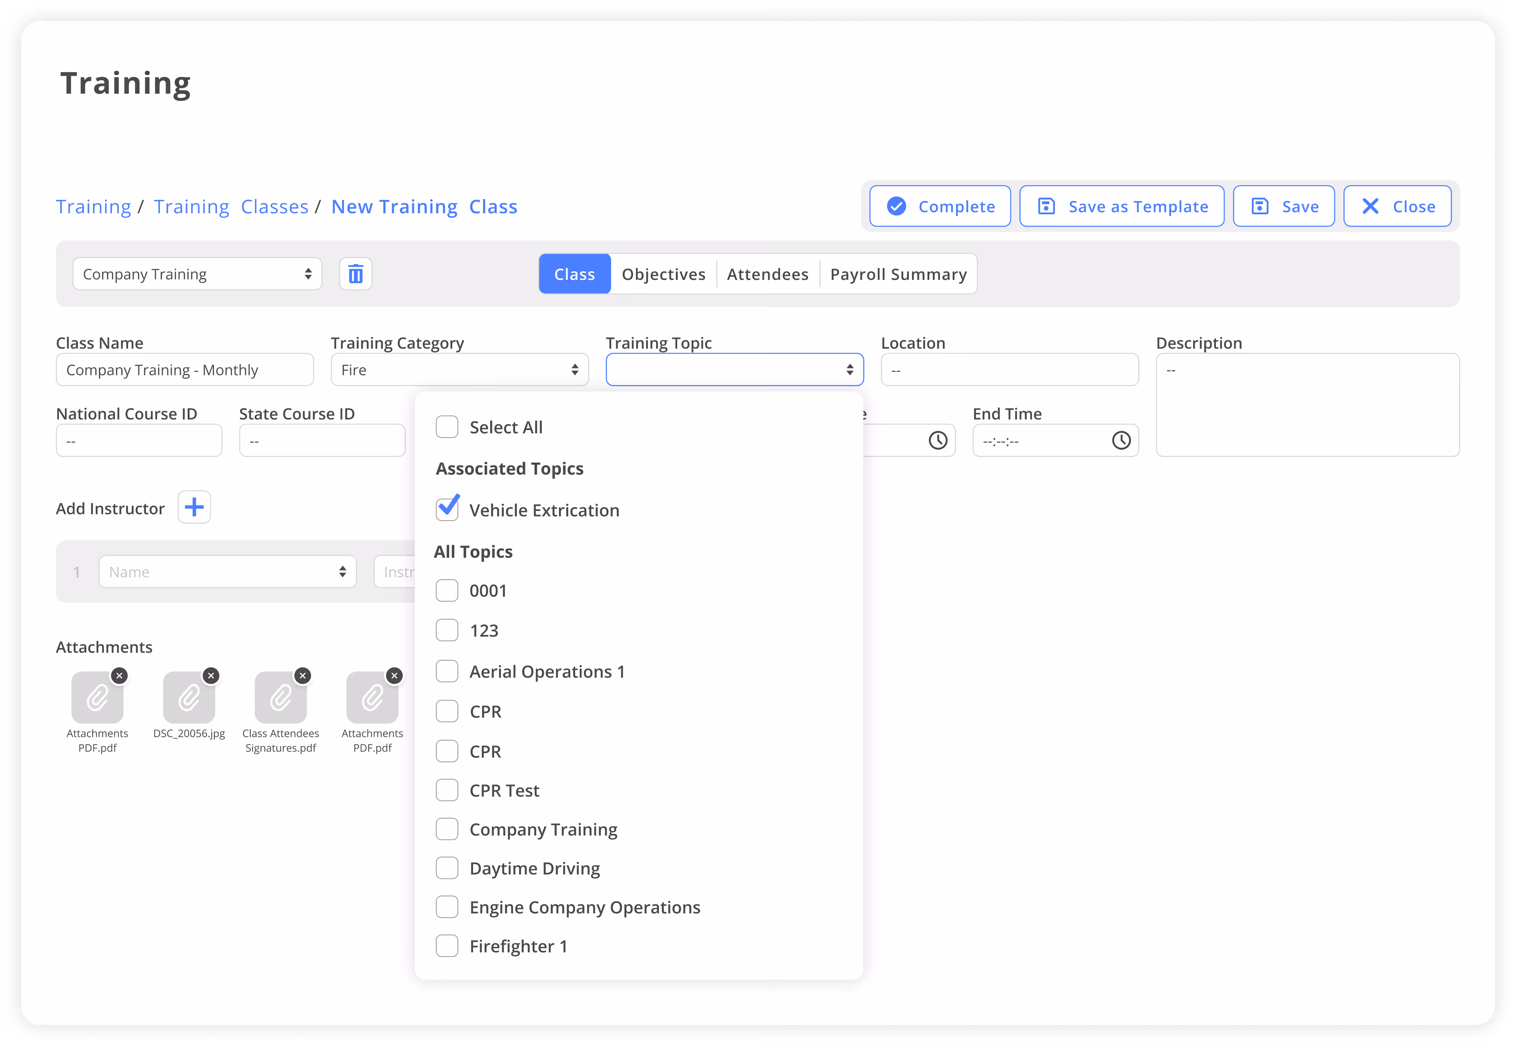This screenshot has height=1046, width=1516.
Task: Switch to the Objectives tab
Action: point(663,274)
